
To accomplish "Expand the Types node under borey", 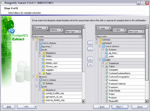I will tap(40, 73).
